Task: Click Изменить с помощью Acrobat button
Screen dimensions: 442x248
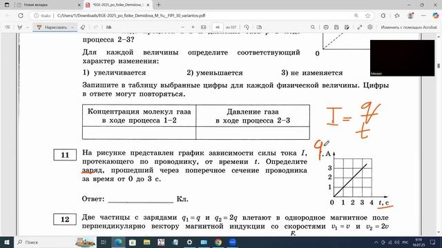Action: 409,28
